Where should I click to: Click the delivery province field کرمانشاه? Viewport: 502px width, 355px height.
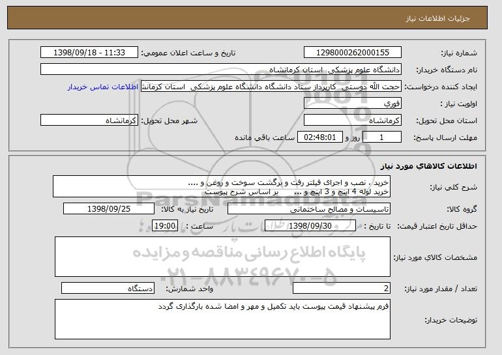tap(353, 121)
